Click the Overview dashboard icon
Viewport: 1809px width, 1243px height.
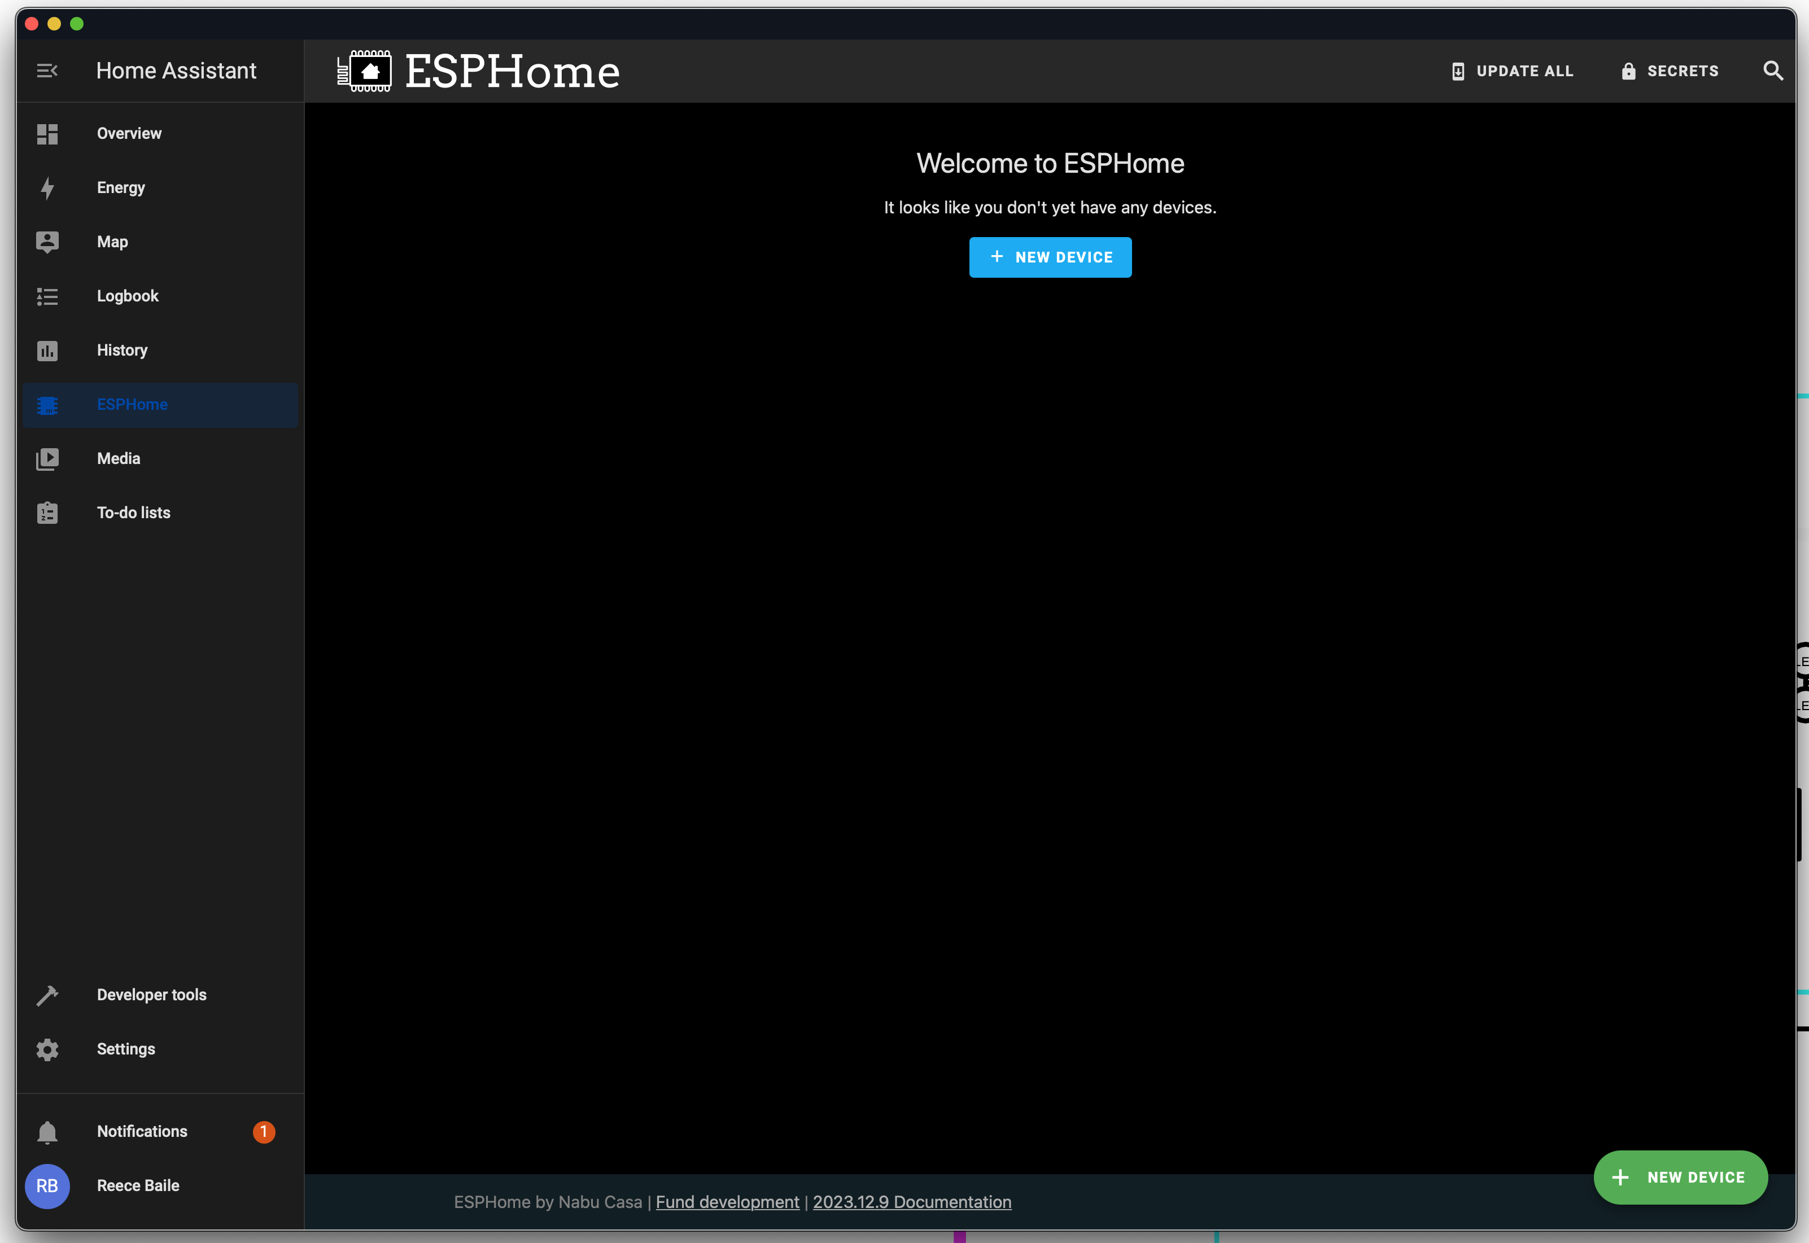click(47, 134)
